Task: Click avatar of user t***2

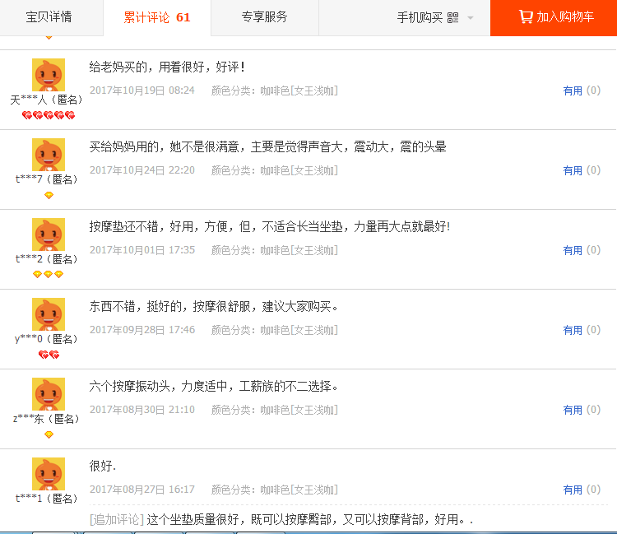Action: (x=49, y=234)
